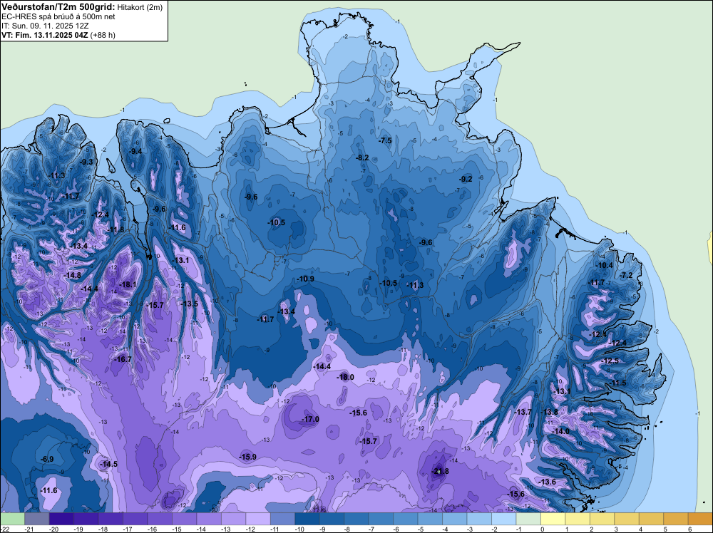Select the pale yellow 0 legend swatch
This screenshot has height=533, width=713.
click(x=553, y=519)
